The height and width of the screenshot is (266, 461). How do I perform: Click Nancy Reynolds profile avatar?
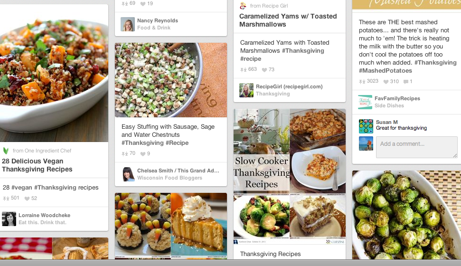[128, 24]
